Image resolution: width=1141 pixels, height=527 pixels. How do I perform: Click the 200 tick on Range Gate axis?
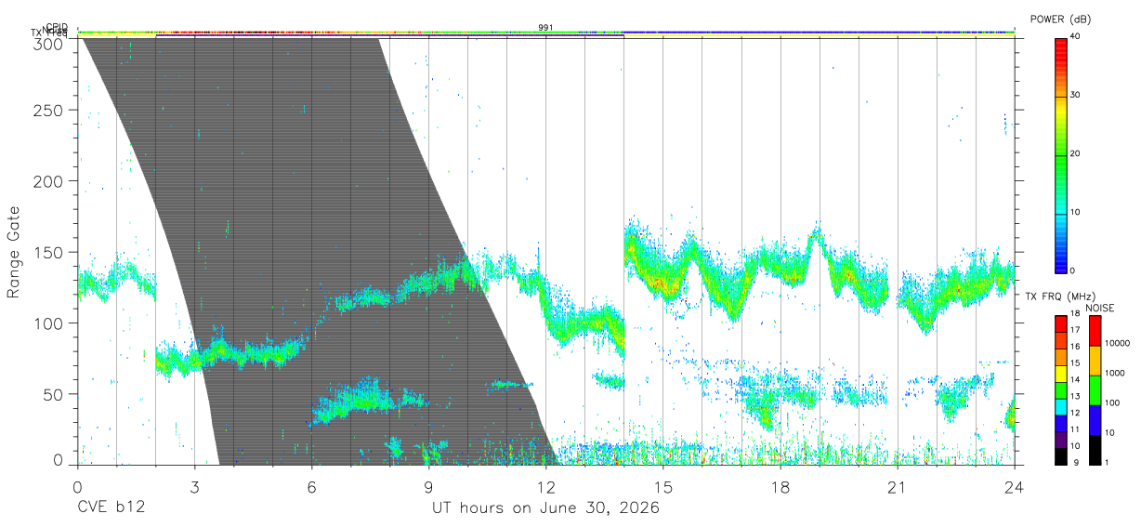click(47, 181)
